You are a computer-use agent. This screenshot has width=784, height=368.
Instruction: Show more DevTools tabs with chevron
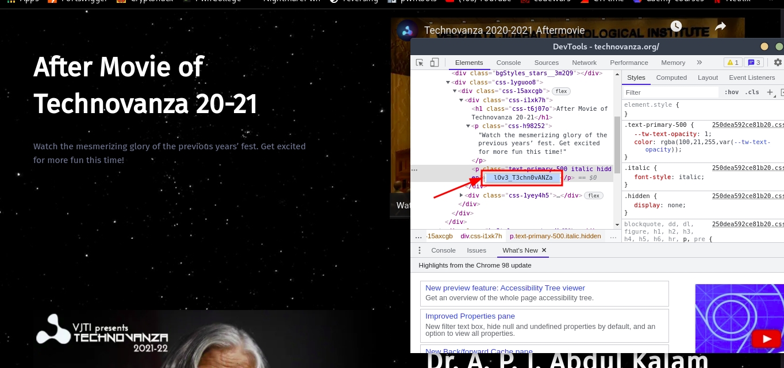click(x=700, y=63)
